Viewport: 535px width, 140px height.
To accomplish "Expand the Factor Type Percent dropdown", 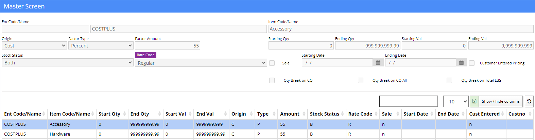I will [101, 45].
